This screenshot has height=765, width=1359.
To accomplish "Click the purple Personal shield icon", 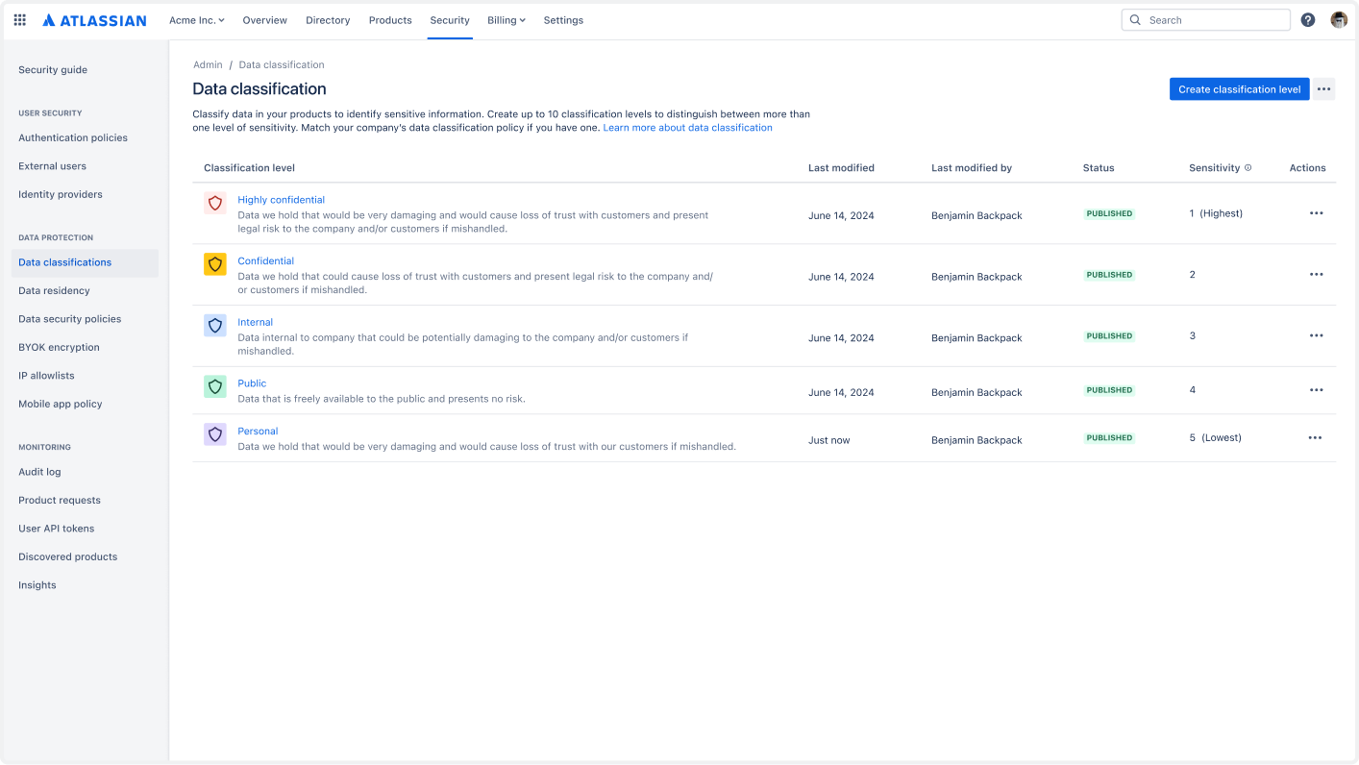I will point(214,434).
